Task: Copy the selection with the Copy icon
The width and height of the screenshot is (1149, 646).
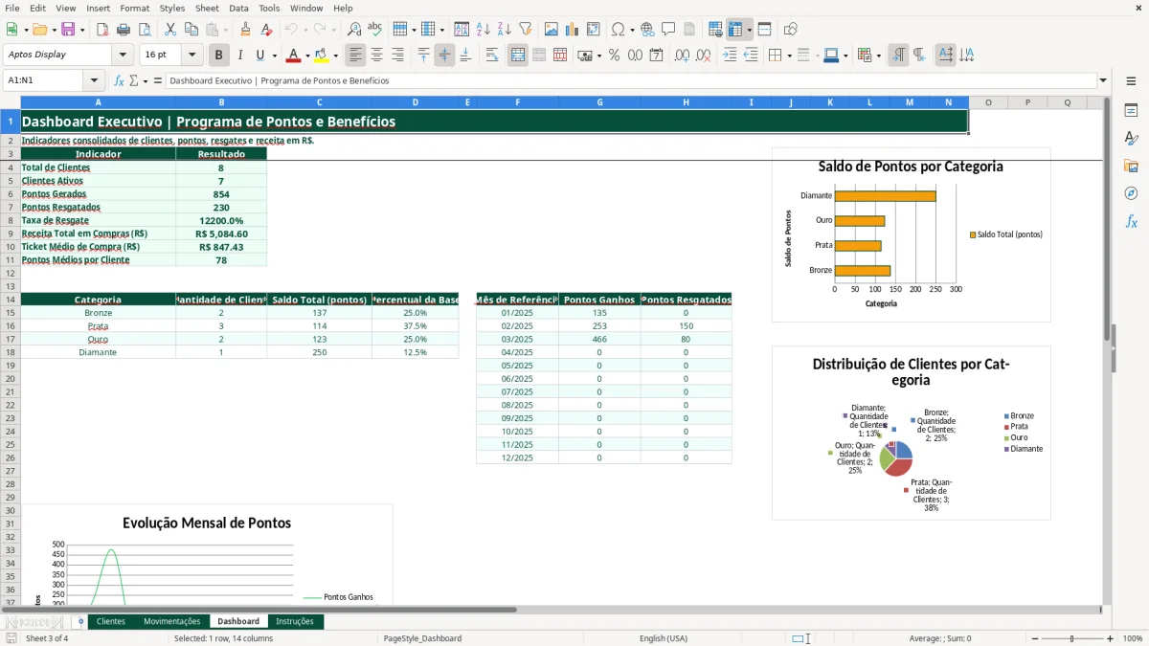Action: tap(191, 30)
